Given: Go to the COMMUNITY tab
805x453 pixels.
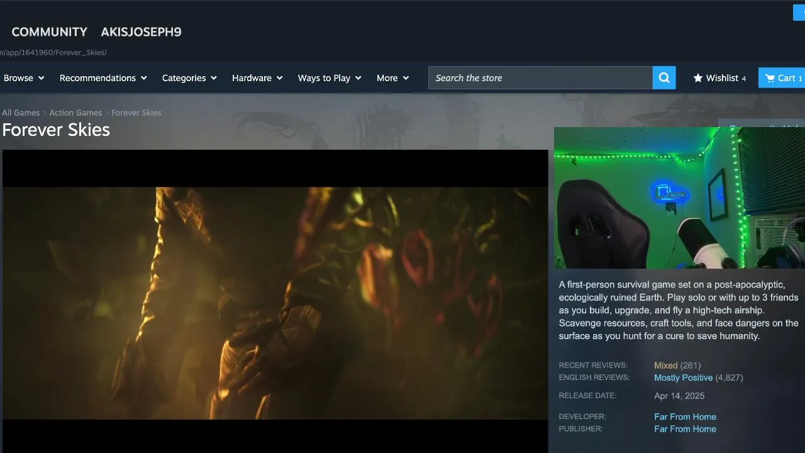Looking at the screenshot, I should point(50,32).
